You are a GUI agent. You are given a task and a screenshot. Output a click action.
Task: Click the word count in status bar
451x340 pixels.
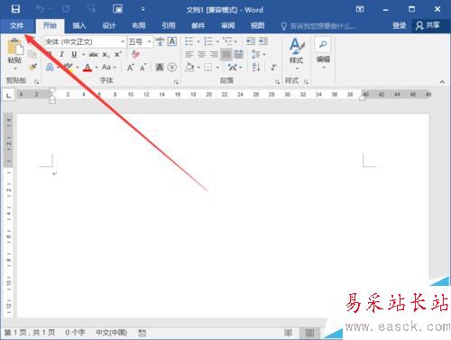click(75, 333)
